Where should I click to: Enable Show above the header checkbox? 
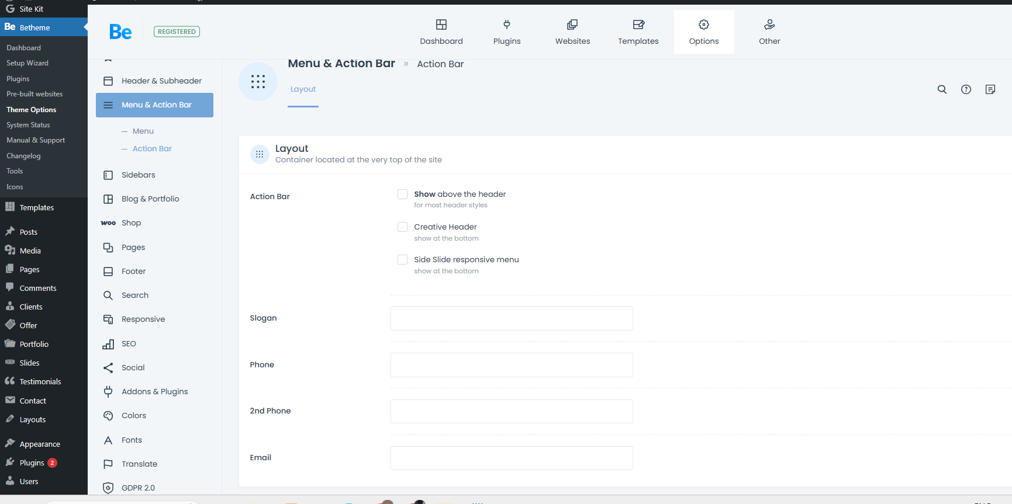402,194
